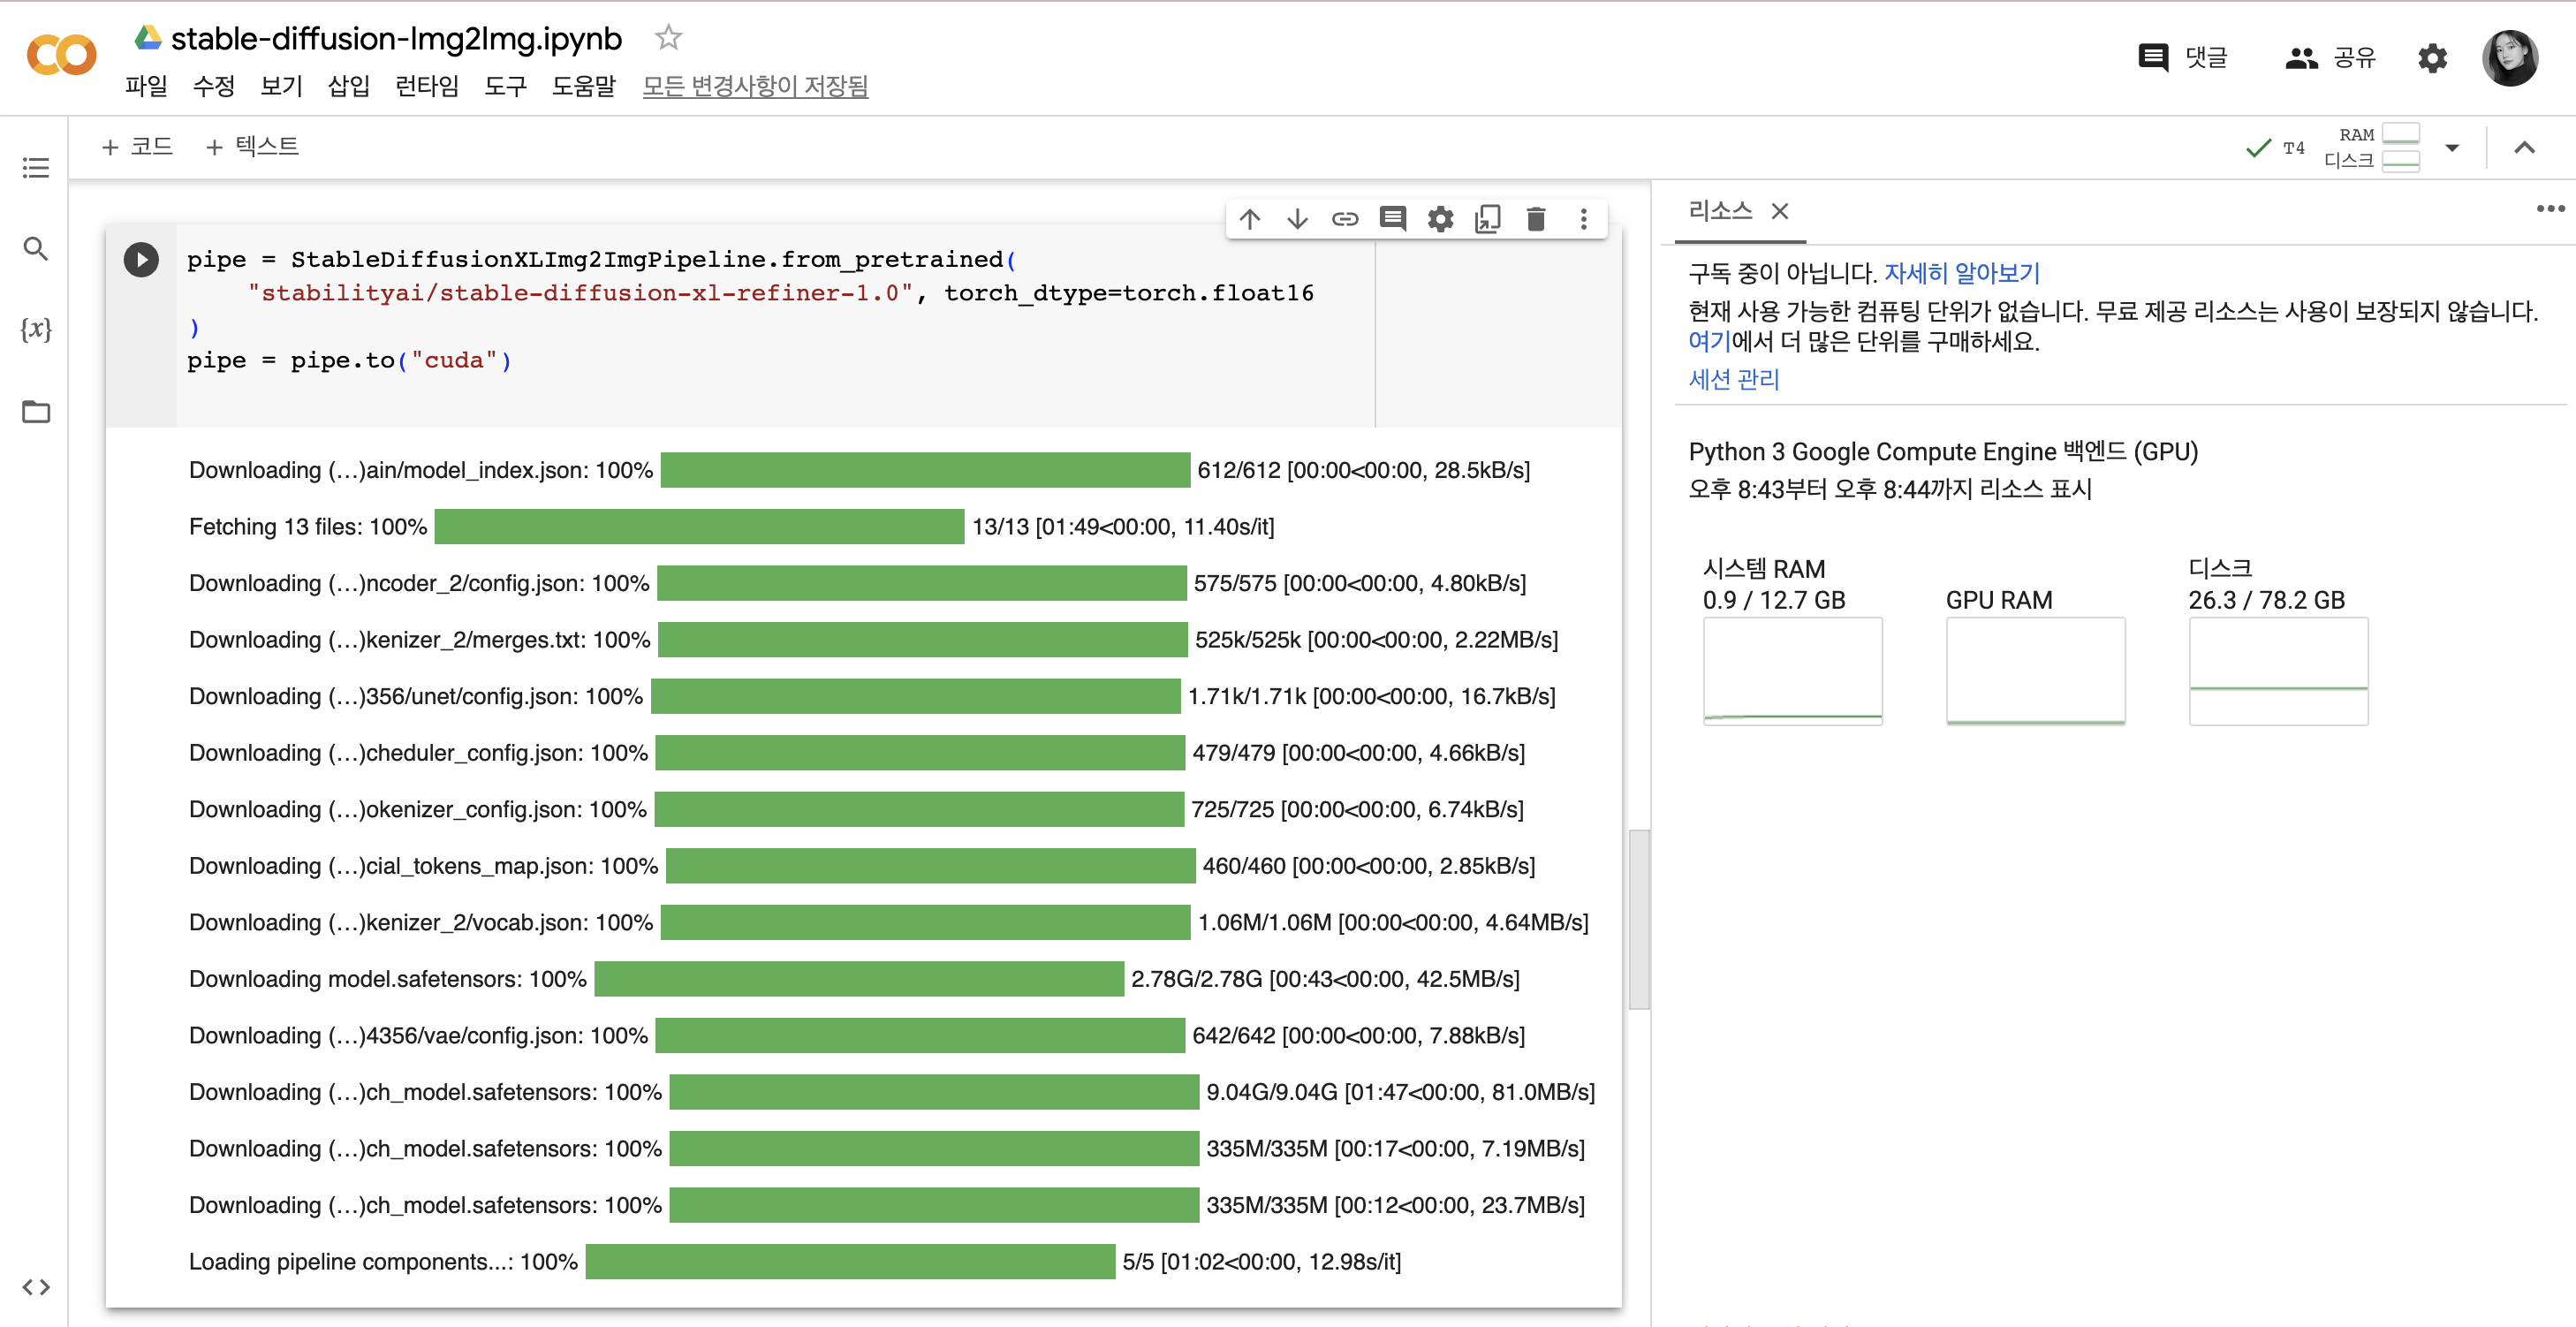Close the Resources tab
The image size is (2576, 1327).
point(1780,211)
